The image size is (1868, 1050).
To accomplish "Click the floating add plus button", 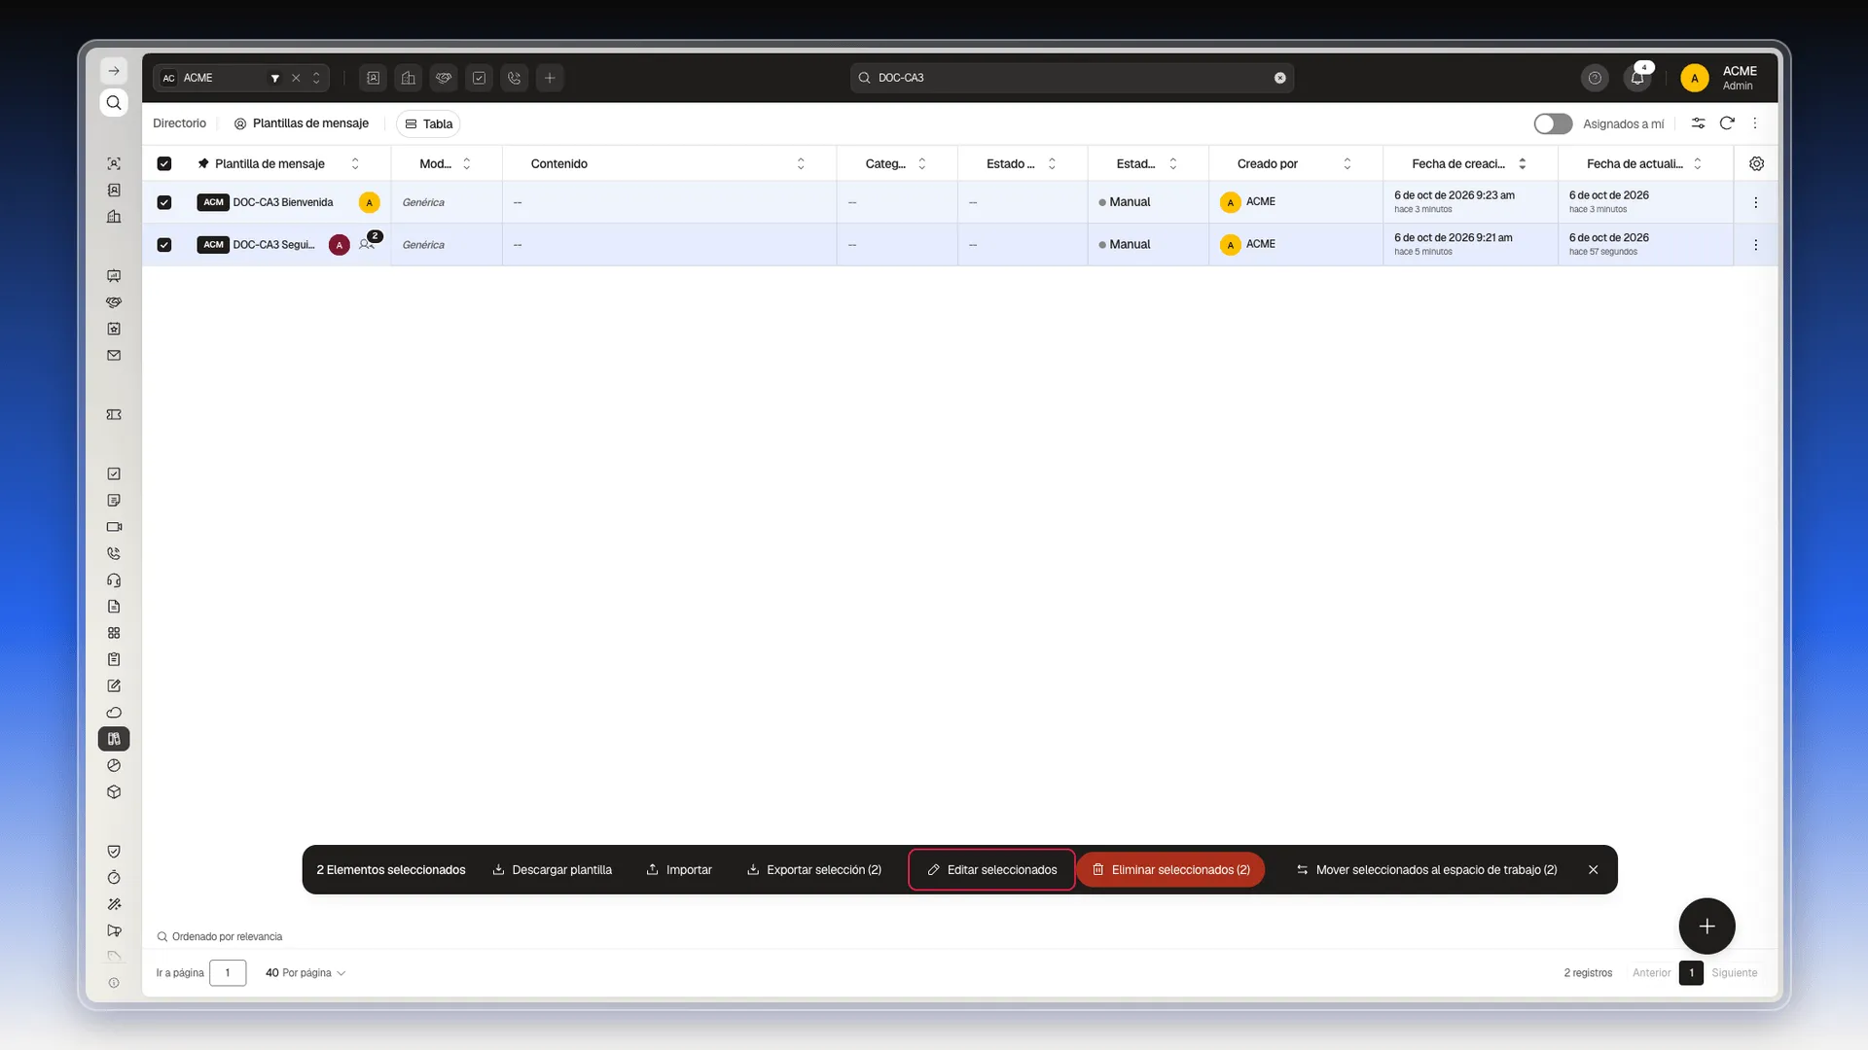I will [x=1706, y=927].
